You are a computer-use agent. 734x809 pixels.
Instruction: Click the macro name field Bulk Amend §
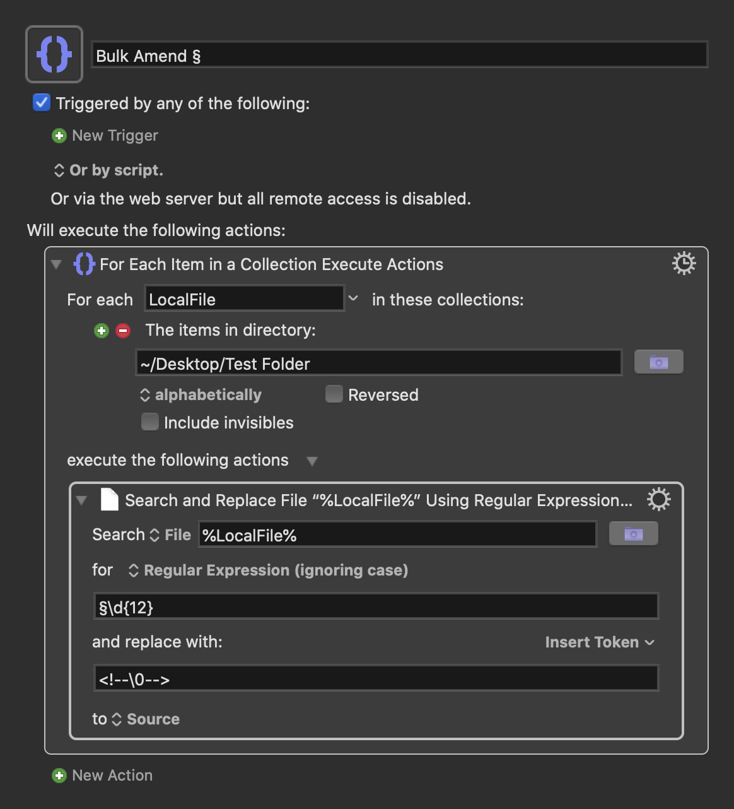tap(400, 56)
